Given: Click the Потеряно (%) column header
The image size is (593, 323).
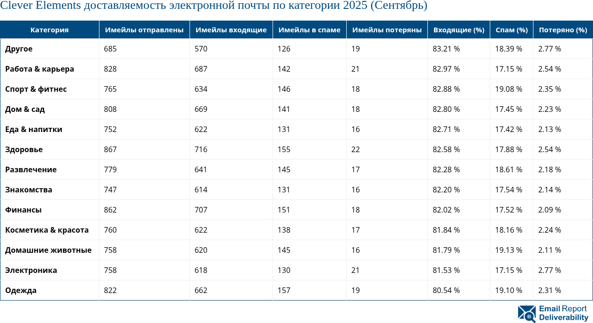Looking at the screenshot, I should pos(563,30).
